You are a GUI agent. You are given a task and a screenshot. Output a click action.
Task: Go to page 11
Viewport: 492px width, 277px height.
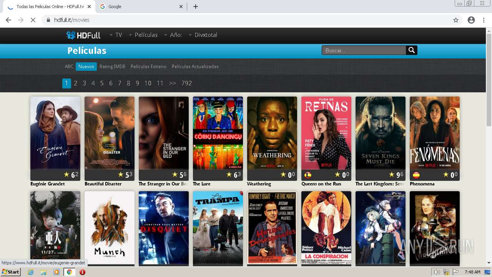pyautogui.click(x=160, y=83)
